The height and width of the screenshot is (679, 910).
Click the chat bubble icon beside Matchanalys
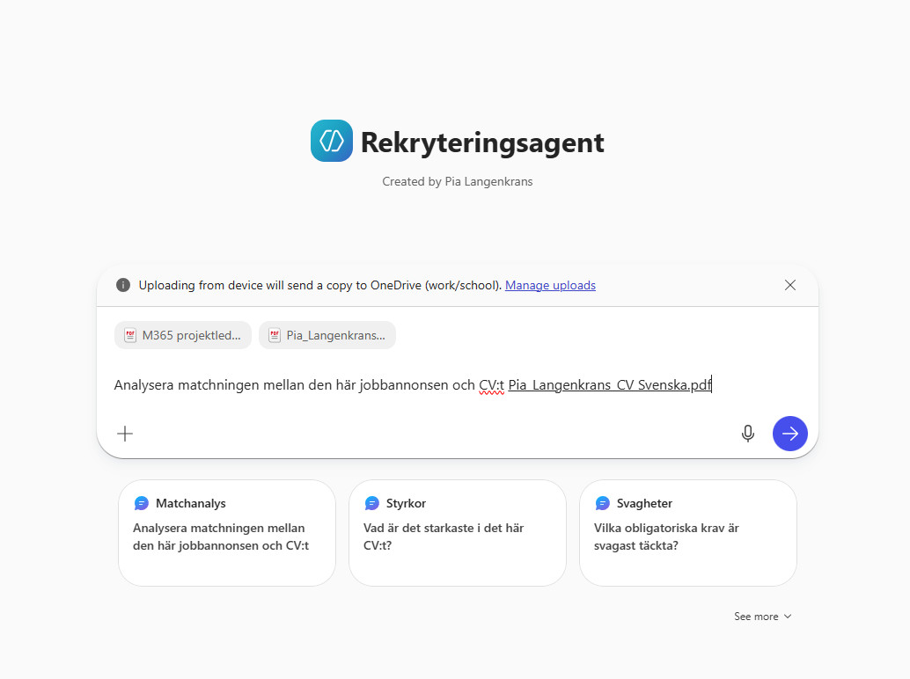tap(142, 504)
